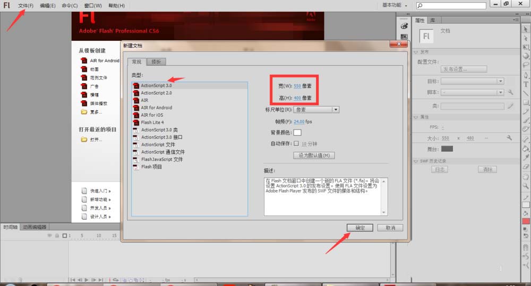Image resolution: width=531 pixels, height=286 pixels.
Task: Click the Swap Colors icon
Action: (526, 236)
